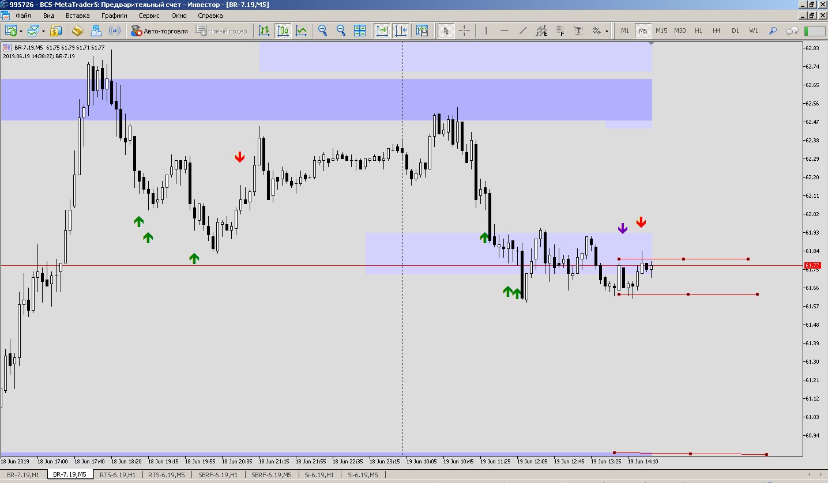The height and width of the screenshot is (483, 828).
Task: Zoom in on the chart
Action: click(x=322, y=31)
